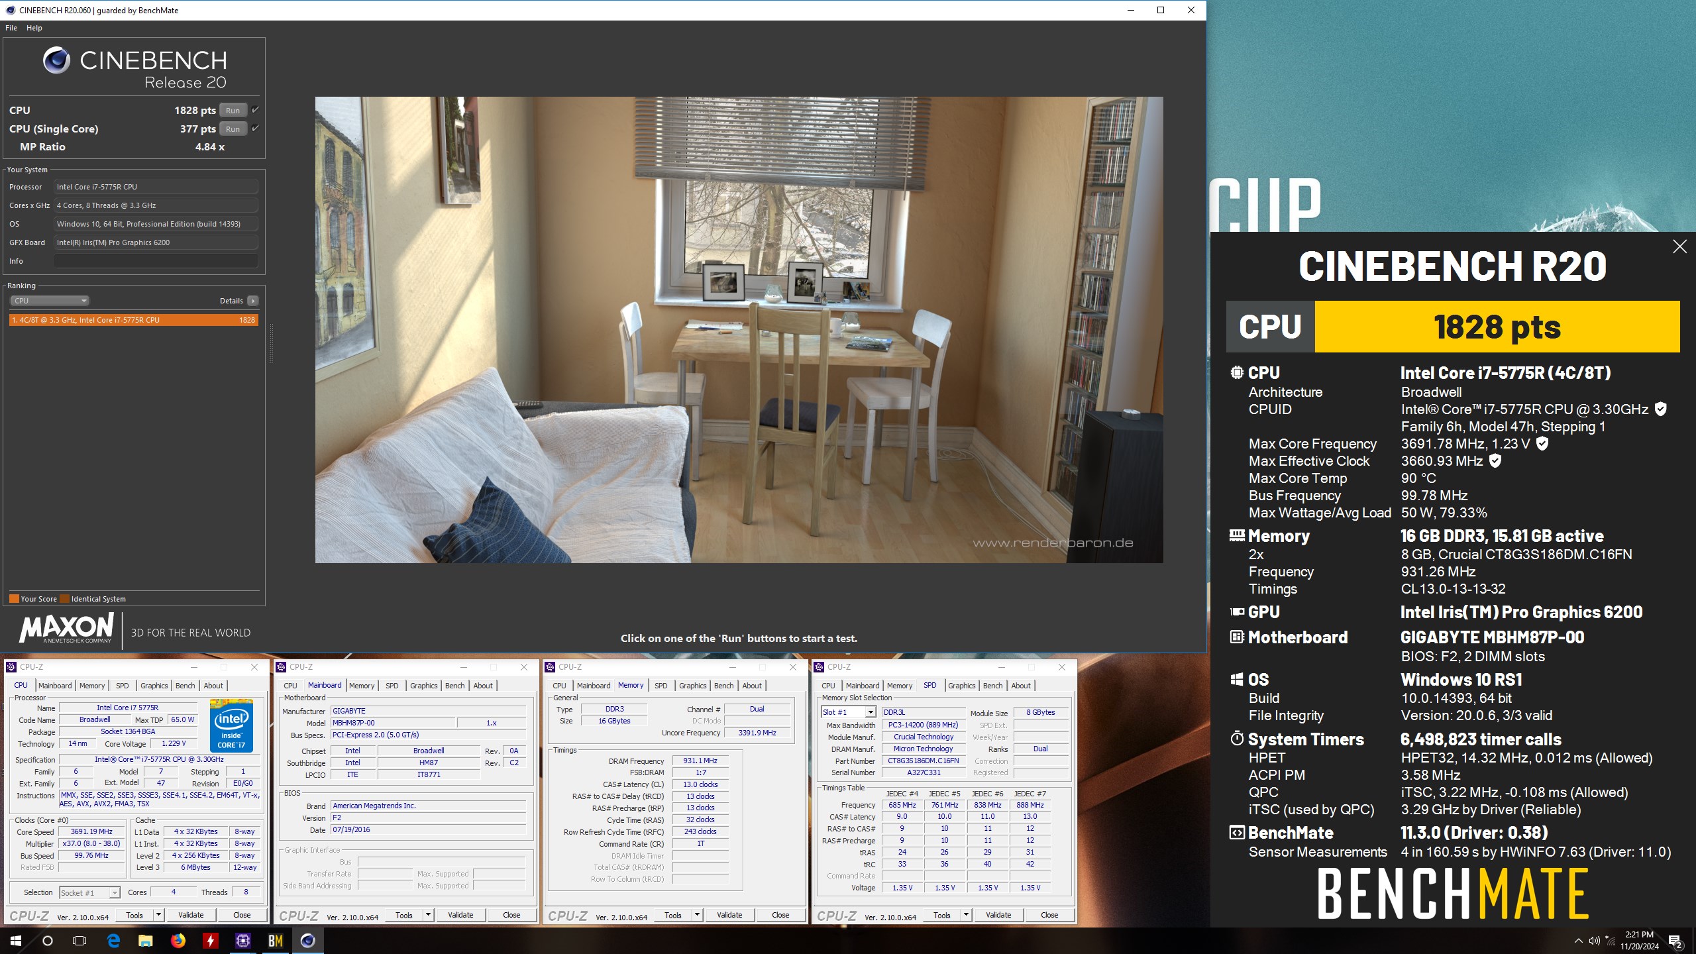
Task: Switch to Graphics tab in CPU-Z Mainboard window
Action: click(424, 686)
